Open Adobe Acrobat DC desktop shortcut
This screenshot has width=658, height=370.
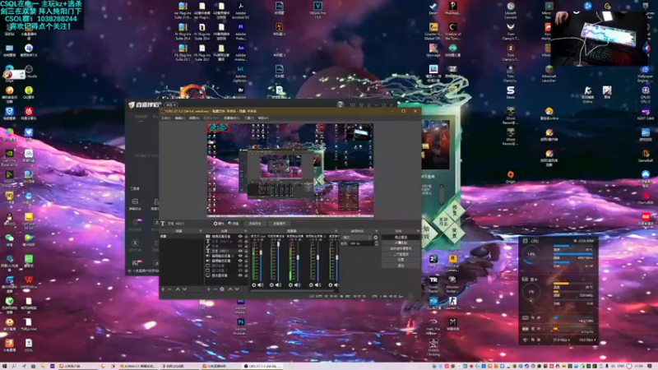click(240, 10)
